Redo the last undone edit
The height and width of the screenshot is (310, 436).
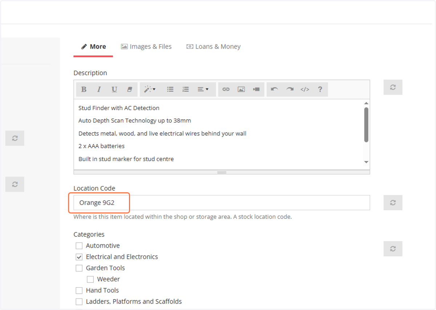click(290, 89)
